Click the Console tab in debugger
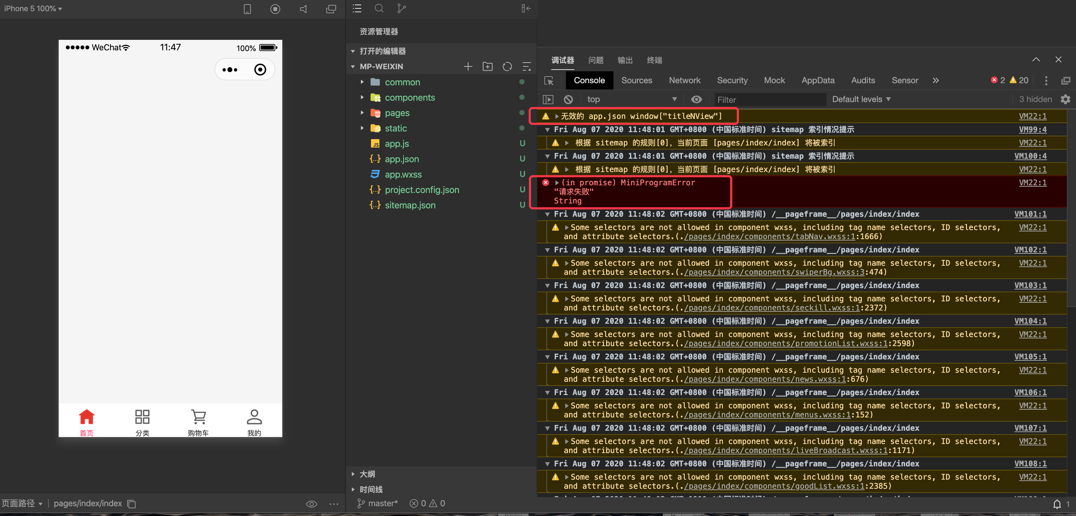 coord(588,80)
